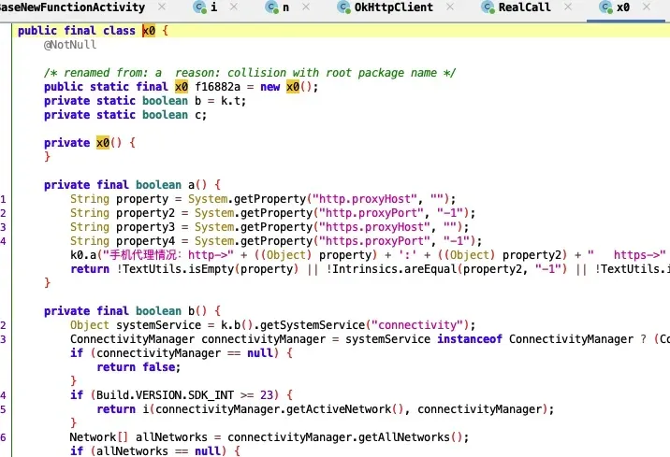Click the renamed-from comment line

250,73
